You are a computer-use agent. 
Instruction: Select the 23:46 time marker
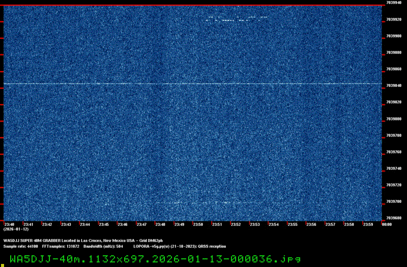(123, 224)
